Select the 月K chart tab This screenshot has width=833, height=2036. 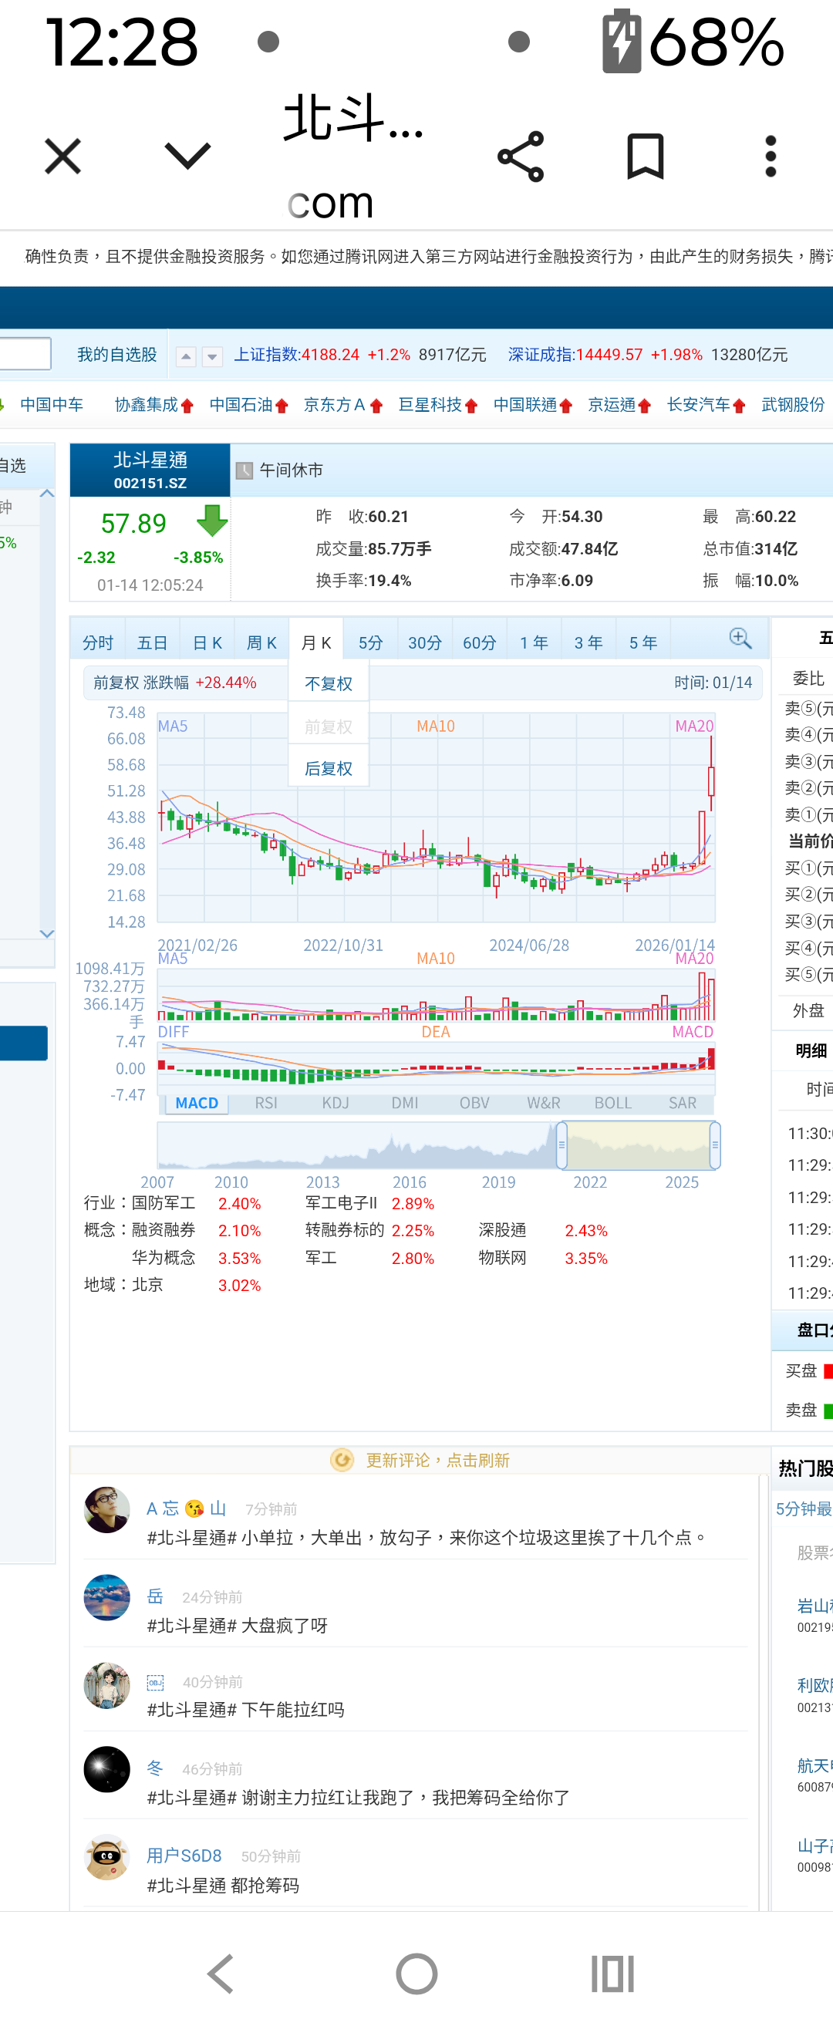(316, 642)
